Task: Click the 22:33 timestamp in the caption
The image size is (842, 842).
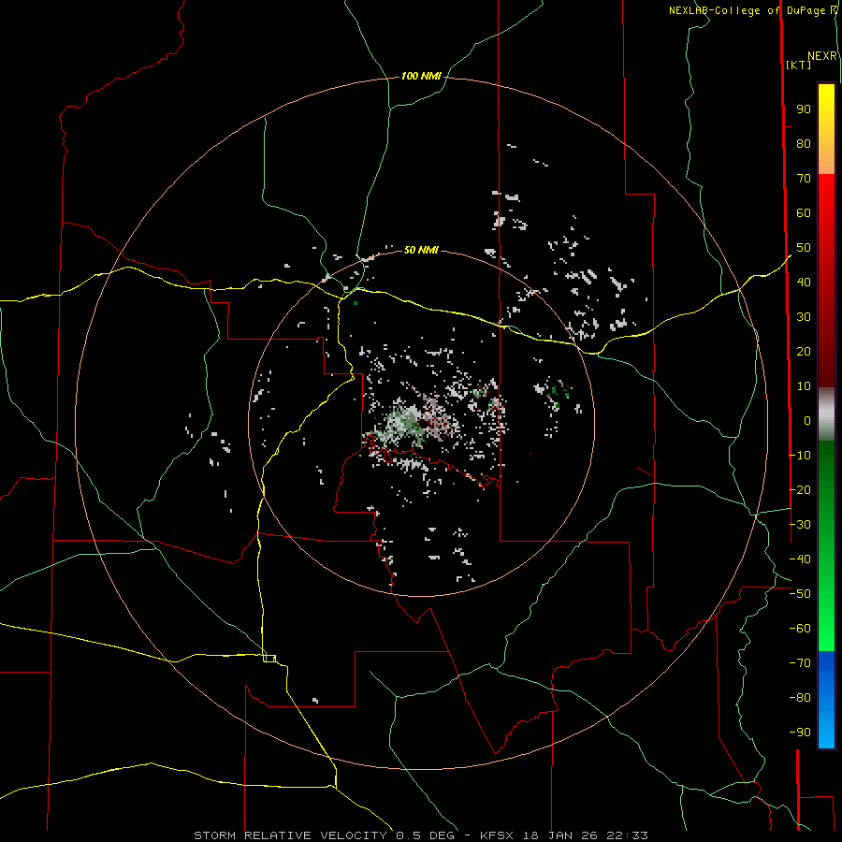Action: pos(627,835)
